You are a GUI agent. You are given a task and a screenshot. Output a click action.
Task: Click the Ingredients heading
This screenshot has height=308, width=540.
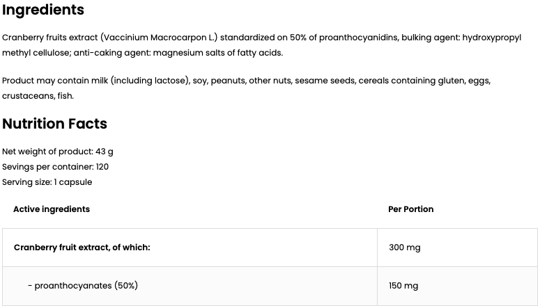pyautogui.click(x=43, y=10)
